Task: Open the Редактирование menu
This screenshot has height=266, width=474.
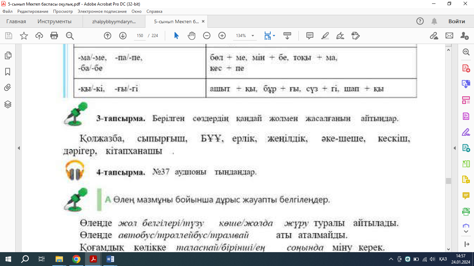Action: 33,11
